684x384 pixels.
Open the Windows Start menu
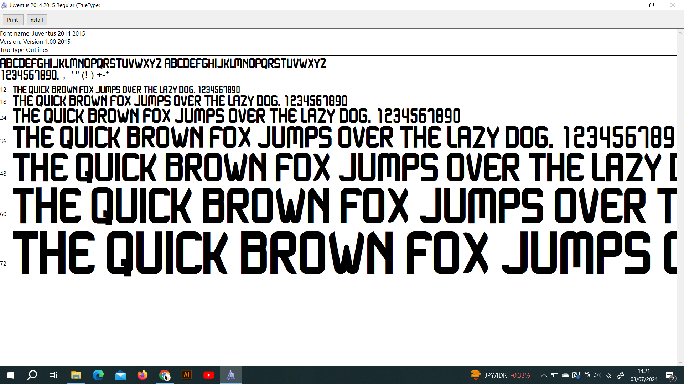pyautogui.click(x=11, y=375)
